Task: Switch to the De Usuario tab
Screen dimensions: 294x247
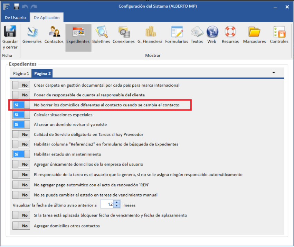Action: (x=15, y=18)
